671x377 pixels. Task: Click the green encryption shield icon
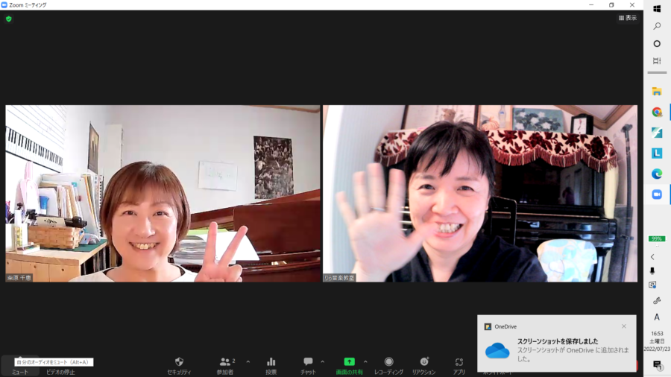[x=9, y=19]
